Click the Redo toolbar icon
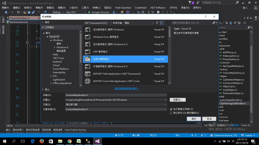The width and height of the screenshot is (259, 145). [x=46, y=12]
